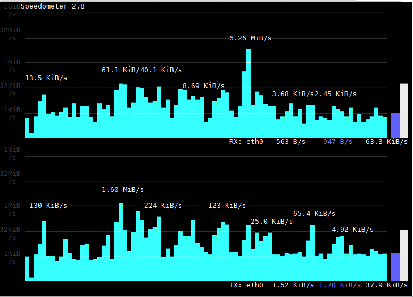Click the blue average bar in TX graph

click(395, 267)
